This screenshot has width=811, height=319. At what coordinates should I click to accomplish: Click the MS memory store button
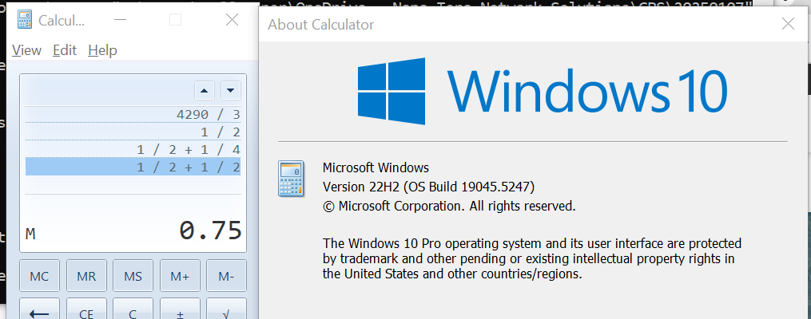133,276
